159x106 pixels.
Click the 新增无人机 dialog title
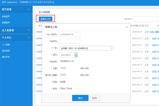pos(51,27)
